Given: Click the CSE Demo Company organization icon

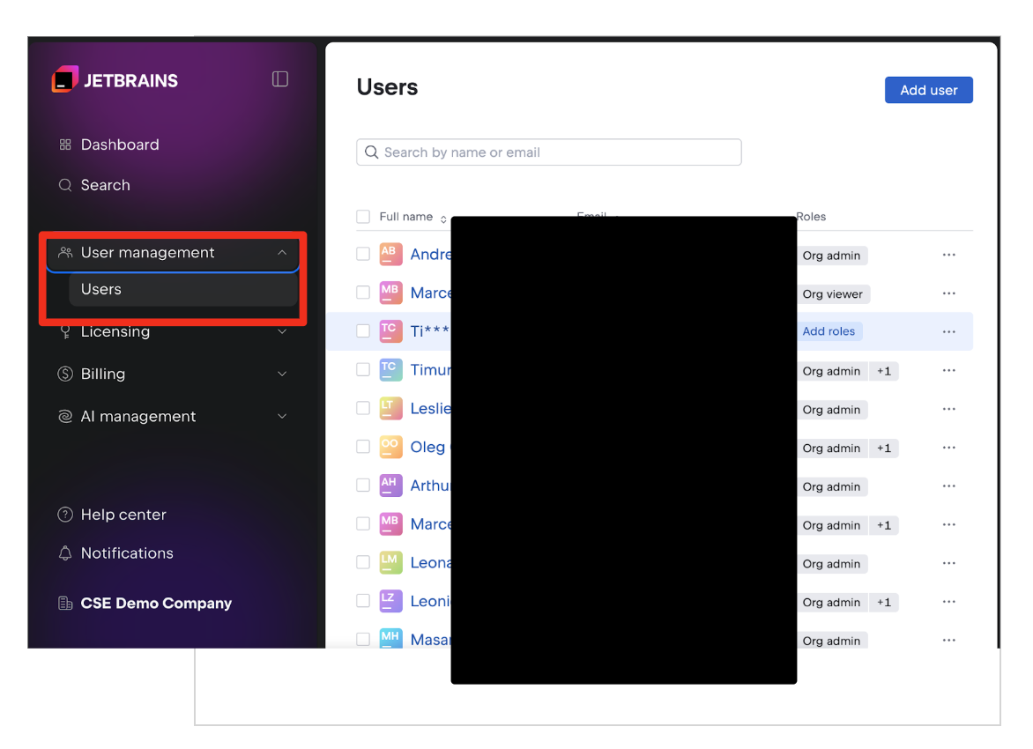Looking at the screenshot, I should click(65, 604).
